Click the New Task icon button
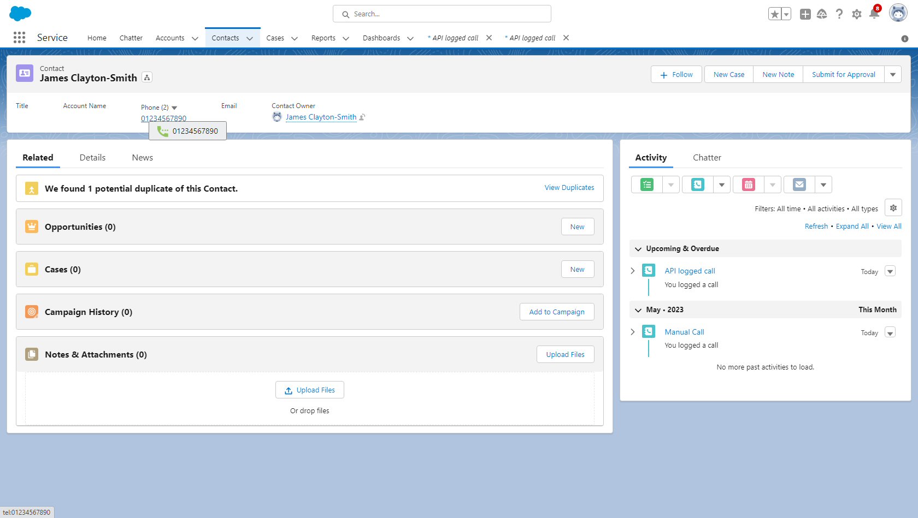The height and width of the screenshot is (518, 918). (x=647, y=184)
